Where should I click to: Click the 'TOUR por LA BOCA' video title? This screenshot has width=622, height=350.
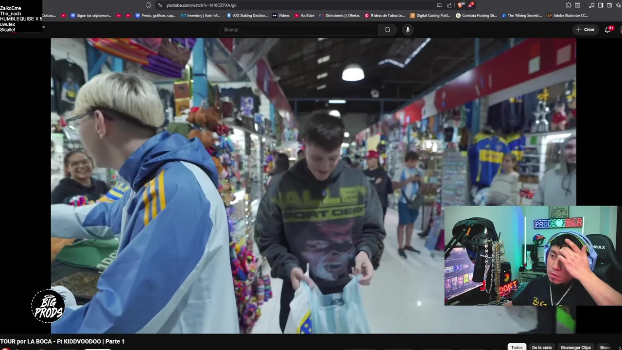click(62, 342)
